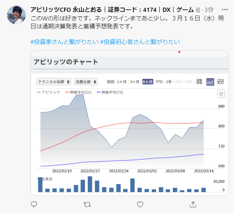Select the 1ヶ月 period tab
Screen dimensions: 234x216
coord(122,82)
